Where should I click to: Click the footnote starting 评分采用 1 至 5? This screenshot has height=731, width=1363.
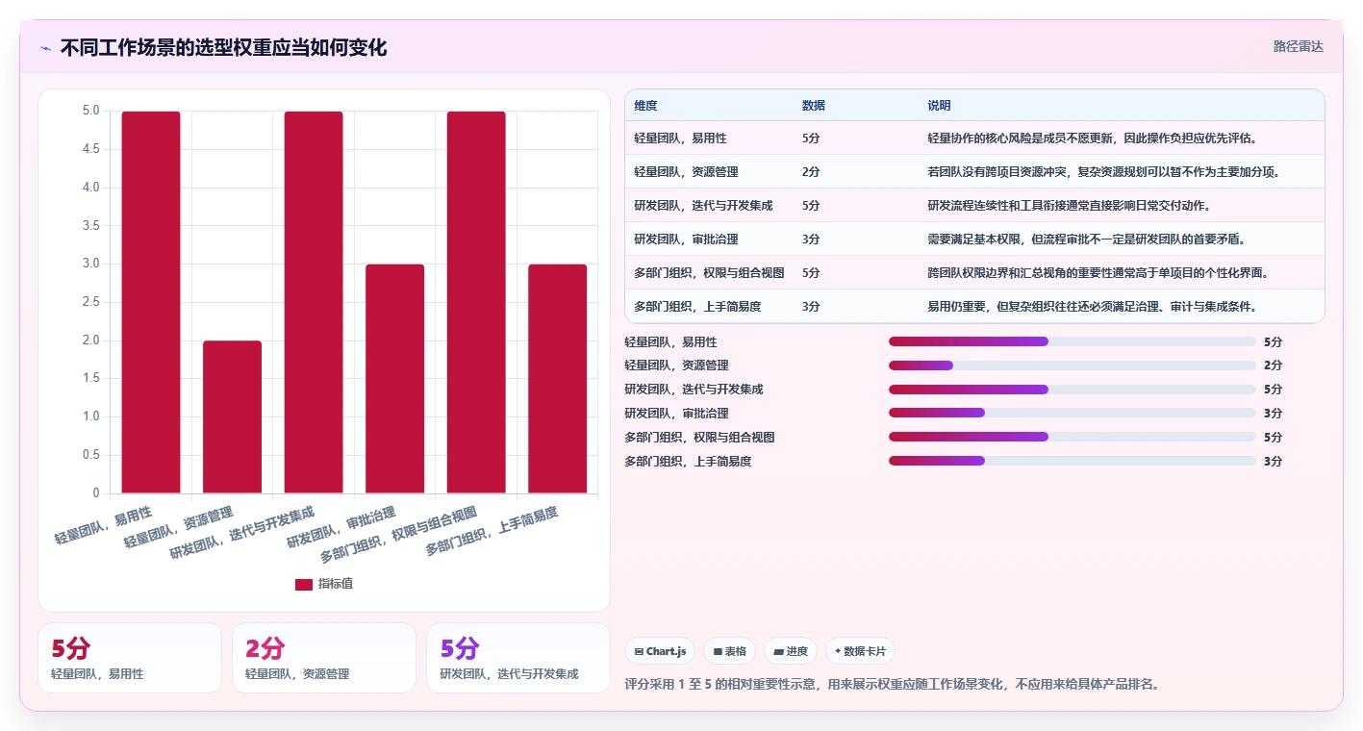(892, 685)
